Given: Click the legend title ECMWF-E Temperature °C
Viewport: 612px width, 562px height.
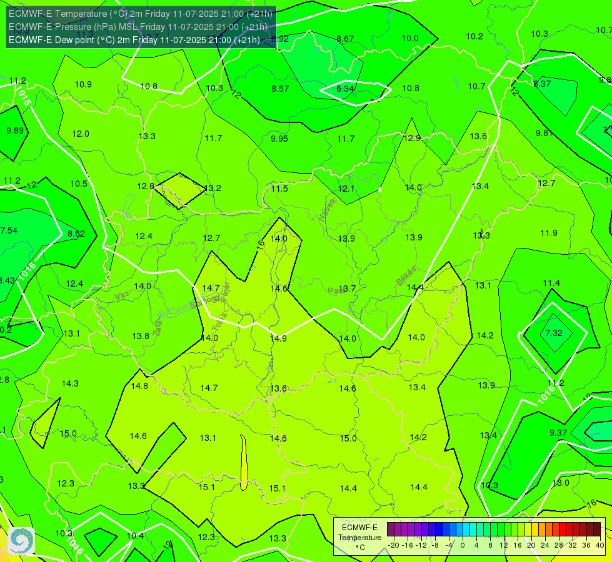Looking at the screenshot, I should point(359,538).
